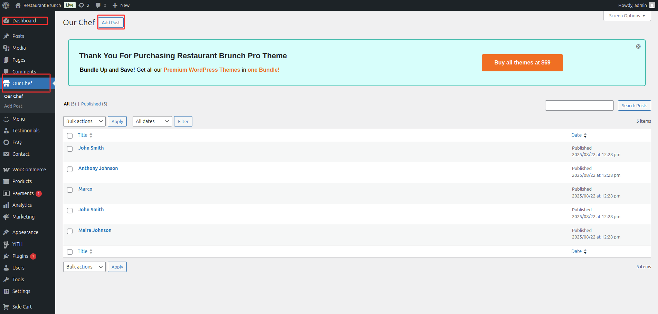Image resolution: width=658 pixels, height=314 pixels.
Task: Click the Contact envelope icon
Action: (x=6, y=154)
